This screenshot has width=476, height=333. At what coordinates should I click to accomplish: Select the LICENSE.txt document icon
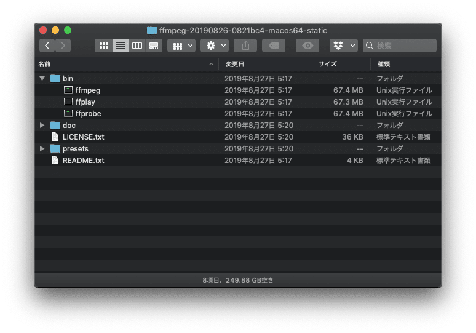(x=55, y=137)
